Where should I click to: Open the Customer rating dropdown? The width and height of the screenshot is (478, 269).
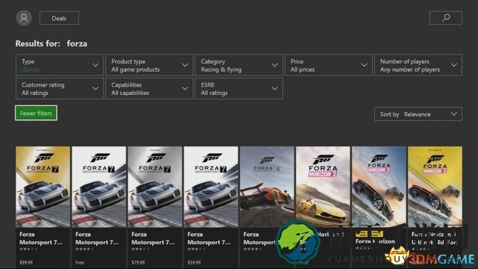coord(60,88)
